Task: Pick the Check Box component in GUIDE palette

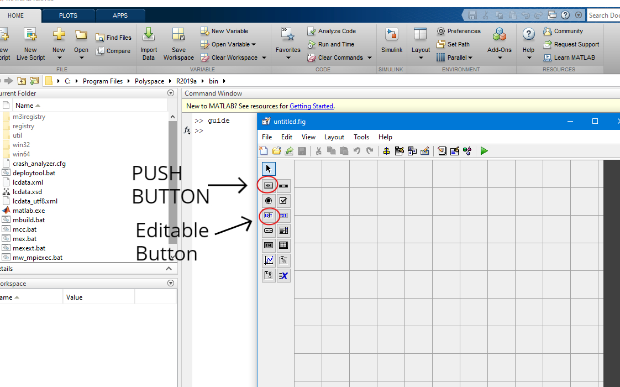Action: pos(283,201)
